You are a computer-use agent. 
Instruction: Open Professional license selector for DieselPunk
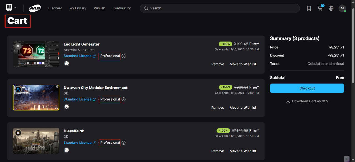click(x=110, y=143)
